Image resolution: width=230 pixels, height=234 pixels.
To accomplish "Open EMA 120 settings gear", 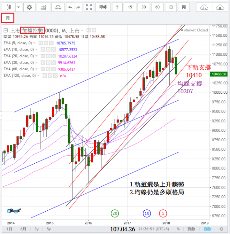I will click(50, 76).
